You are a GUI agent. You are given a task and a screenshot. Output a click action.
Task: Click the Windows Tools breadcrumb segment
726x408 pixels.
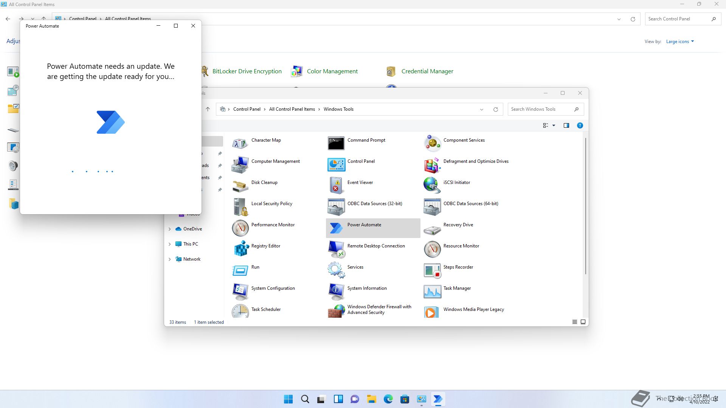[x=338, y=109]
